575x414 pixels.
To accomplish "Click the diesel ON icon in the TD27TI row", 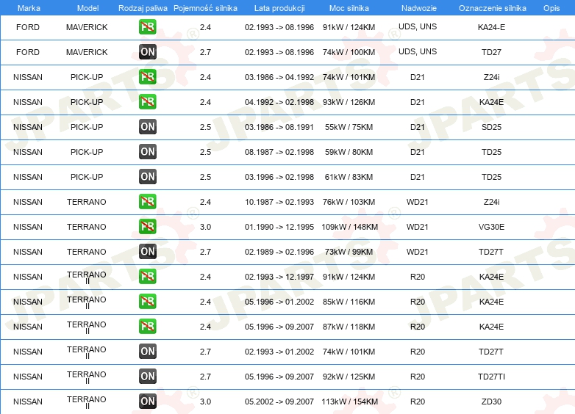I will pos(148,377).
